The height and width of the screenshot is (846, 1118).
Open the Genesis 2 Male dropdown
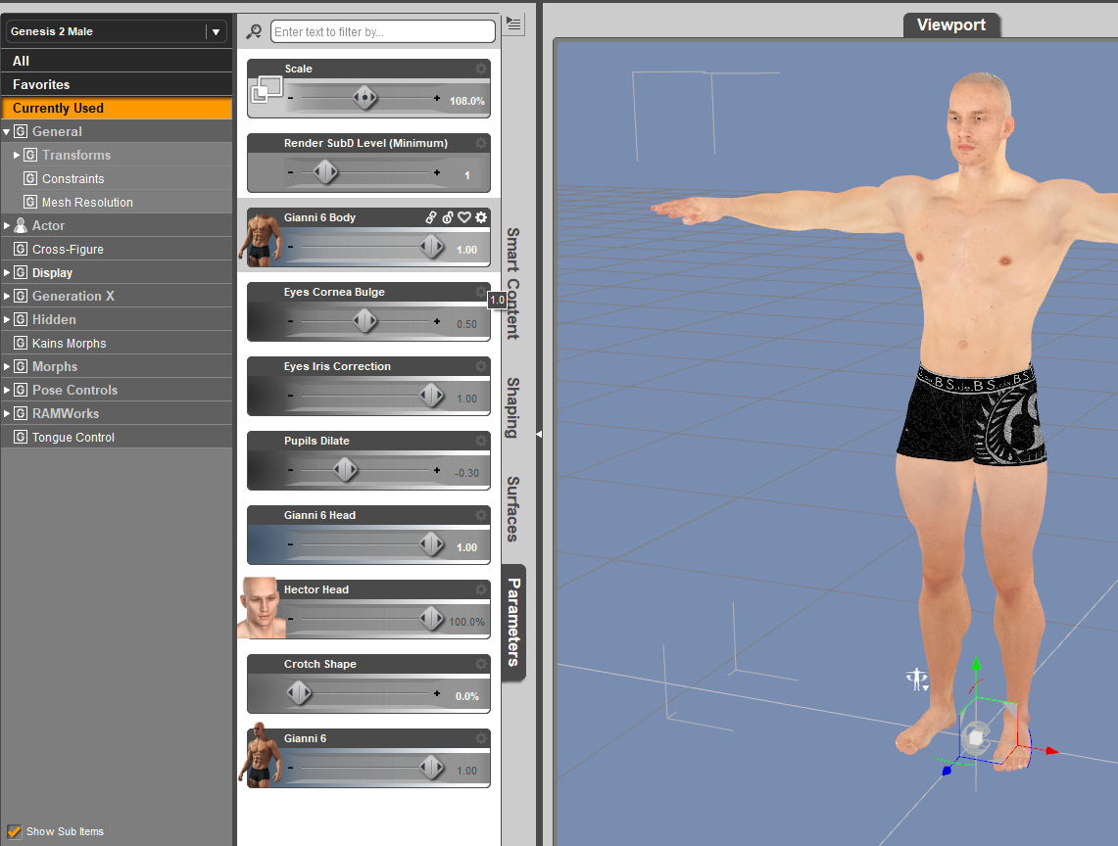[x=117, y=31]
